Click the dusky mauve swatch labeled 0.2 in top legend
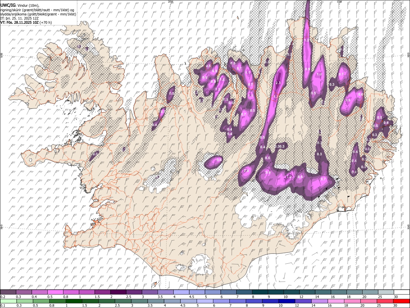This screenshot has height=308, width=410. click(8, 292)
